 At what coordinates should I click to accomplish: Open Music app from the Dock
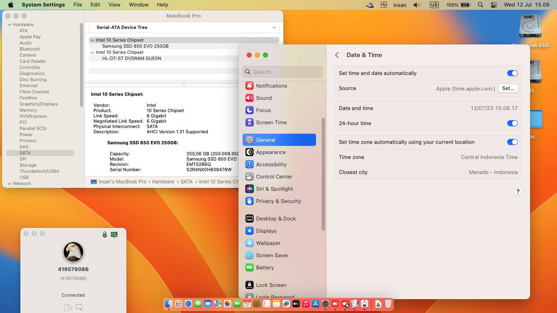tap(306, 304)
